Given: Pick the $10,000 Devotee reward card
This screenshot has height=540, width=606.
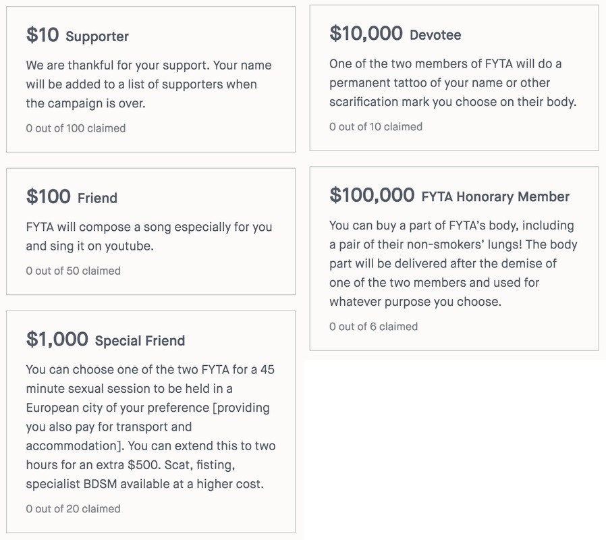Looking at the screenshot, I should tap(454, 78).
